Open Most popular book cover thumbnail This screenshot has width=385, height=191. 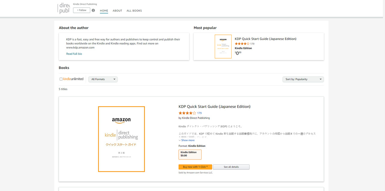[223, 47]
